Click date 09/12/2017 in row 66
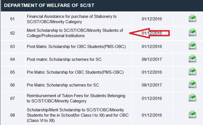 pos(152,85)
